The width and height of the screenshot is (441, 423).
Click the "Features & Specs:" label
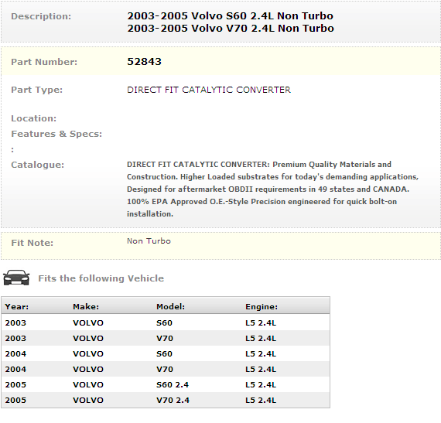(x=56, y=134)
